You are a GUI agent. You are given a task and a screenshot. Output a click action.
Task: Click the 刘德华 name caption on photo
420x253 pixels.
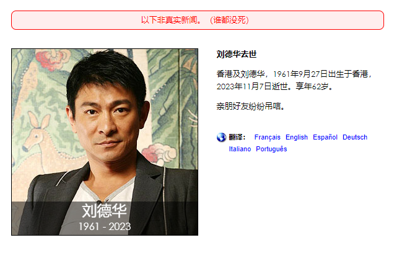pyautogui.click(x=105, y=211)
